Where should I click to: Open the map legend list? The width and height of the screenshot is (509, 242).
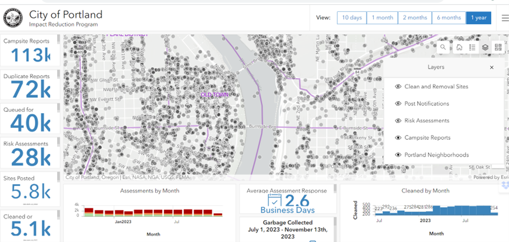[473, 47]
